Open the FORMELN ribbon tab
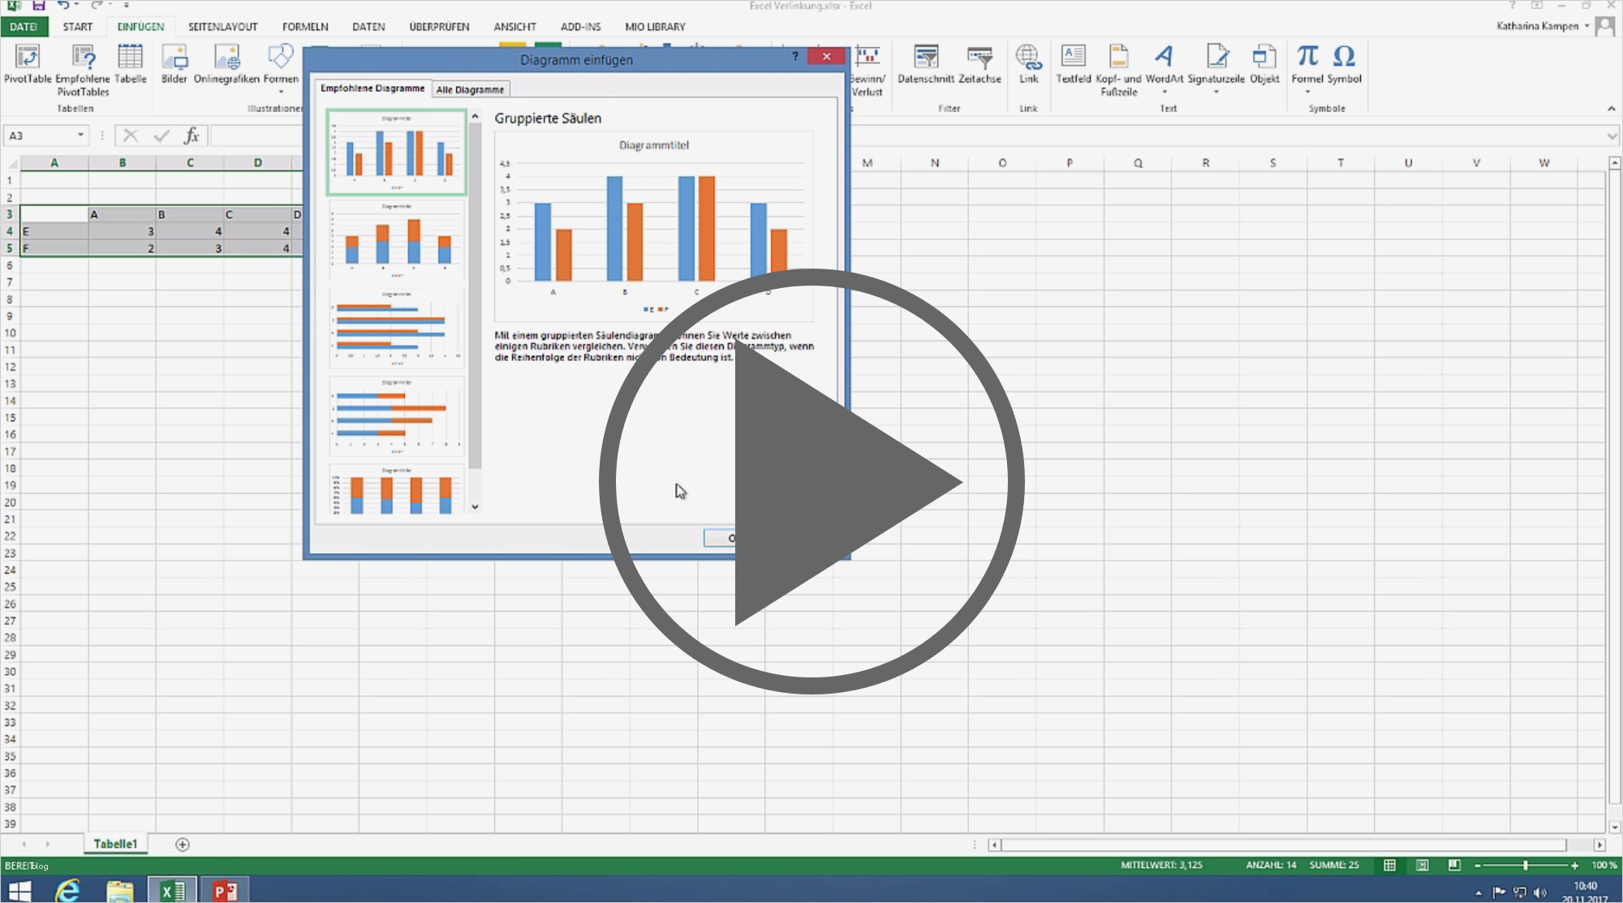 pos(305,27)
